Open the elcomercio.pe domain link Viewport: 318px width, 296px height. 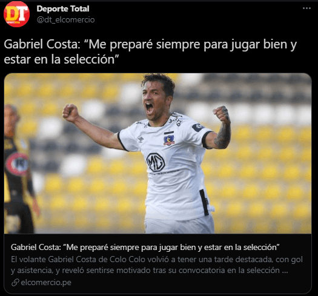(x=46, y=282)
